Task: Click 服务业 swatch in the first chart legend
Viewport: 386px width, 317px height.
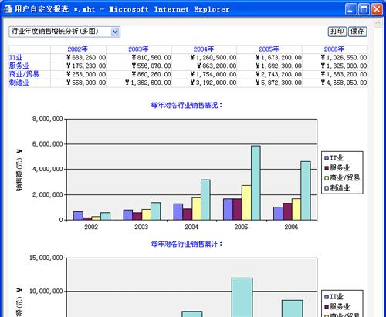Action: tap(327, 168)
